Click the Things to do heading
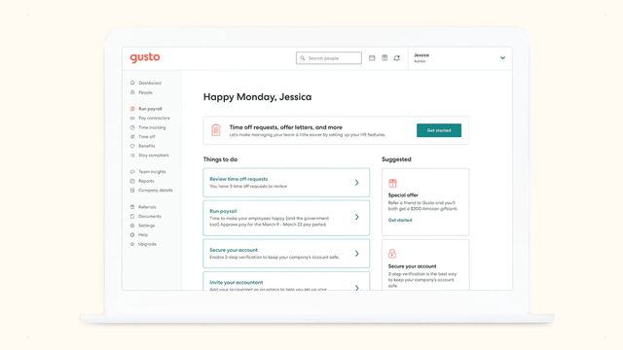This screenshot has width=623, height=350. point(221,159)
